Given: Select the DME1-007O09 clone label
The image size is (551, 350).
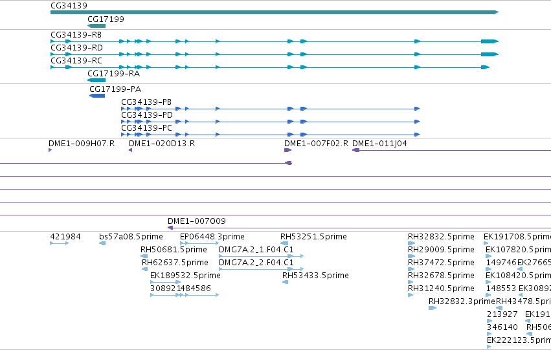Looking at the screenshot, I should 196,221.
